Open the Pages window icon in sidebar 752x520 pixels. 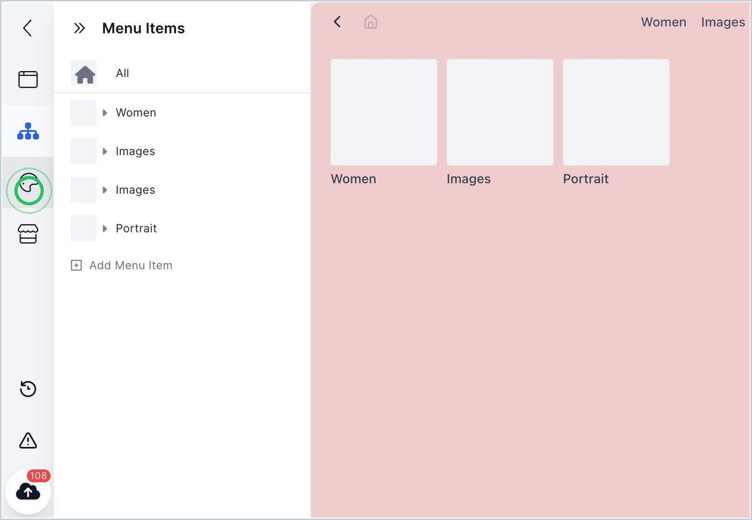coord(28,79)
